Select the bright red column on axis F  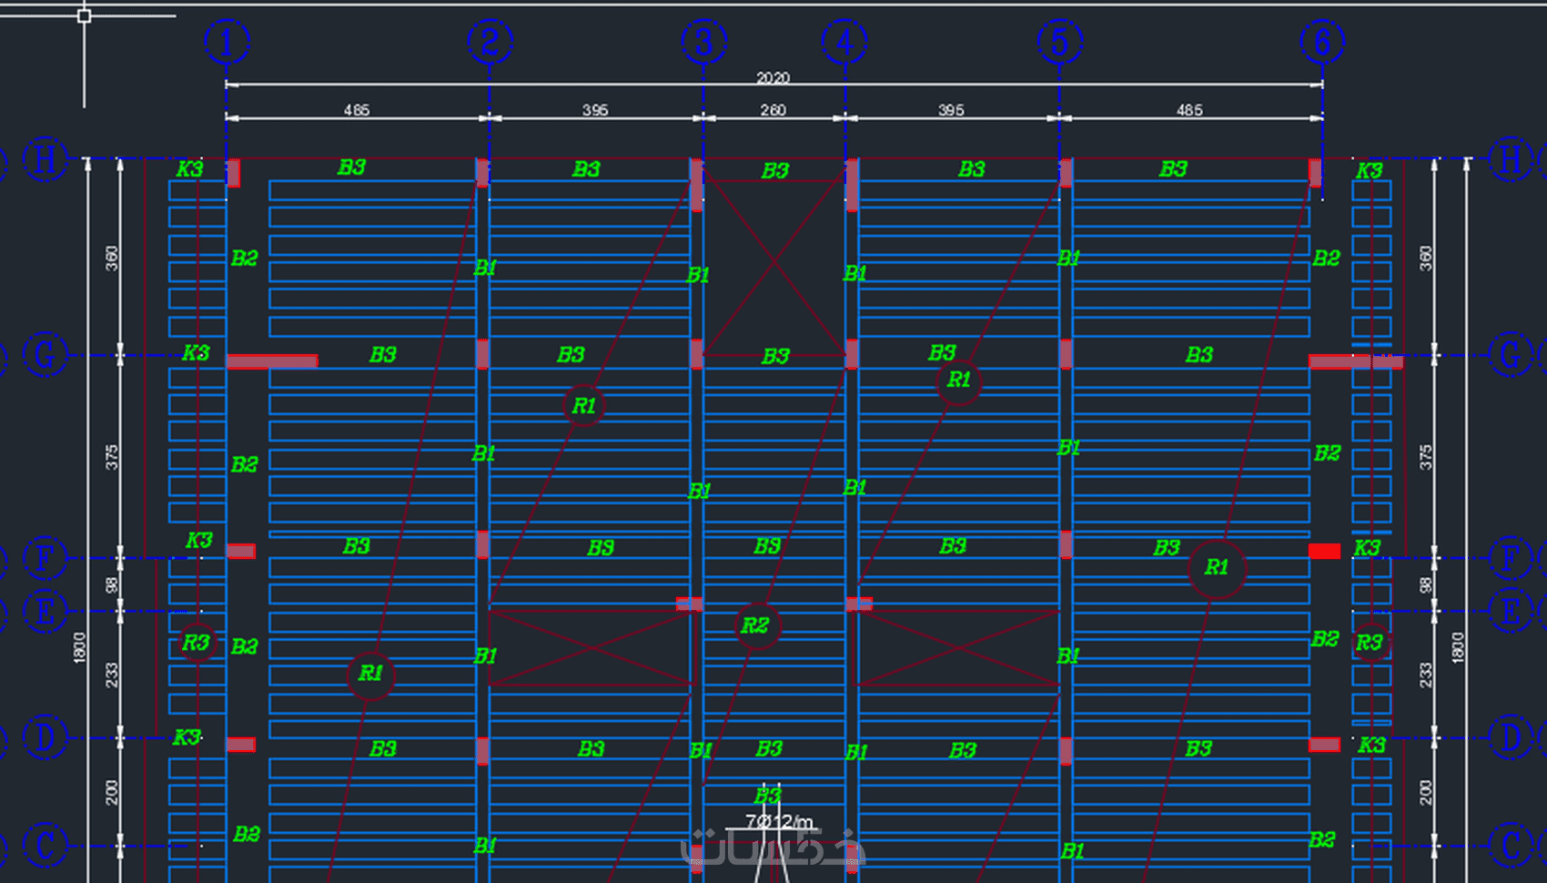1324,551
